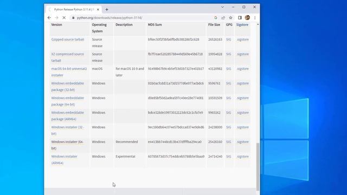This screenshot has height=195, width=347.
Task: Minimize the Chrome window
Action: (233, 7)
